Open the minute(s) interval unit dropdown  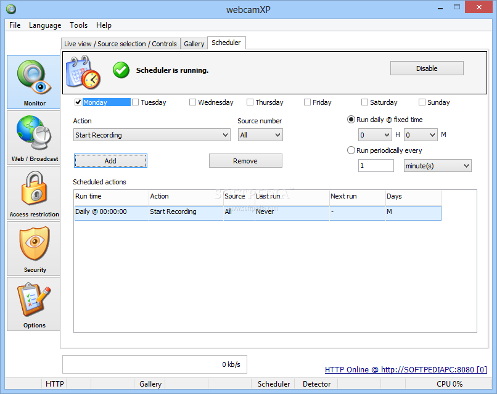437,166
